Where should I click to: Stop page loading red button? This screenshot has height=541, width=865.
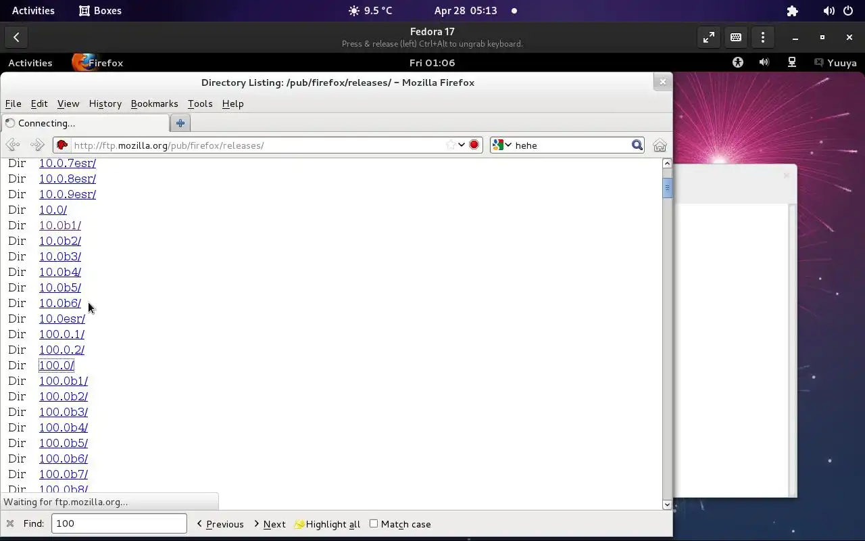[x=474, y=145]
